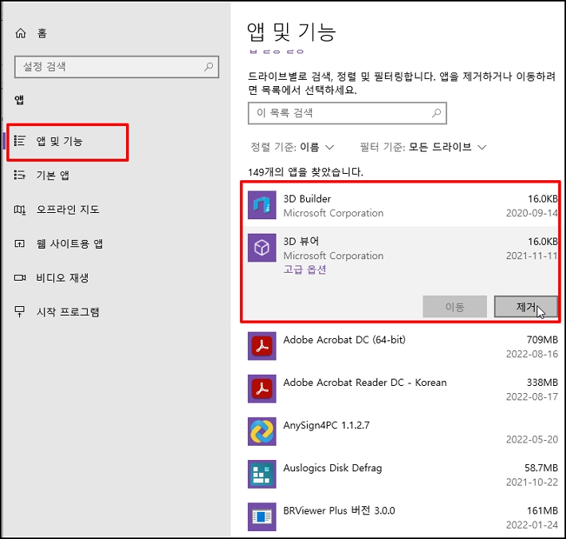
Task: Select Adobe Acrobat Reader DC - Korean name
Action: tap(365, 382)
